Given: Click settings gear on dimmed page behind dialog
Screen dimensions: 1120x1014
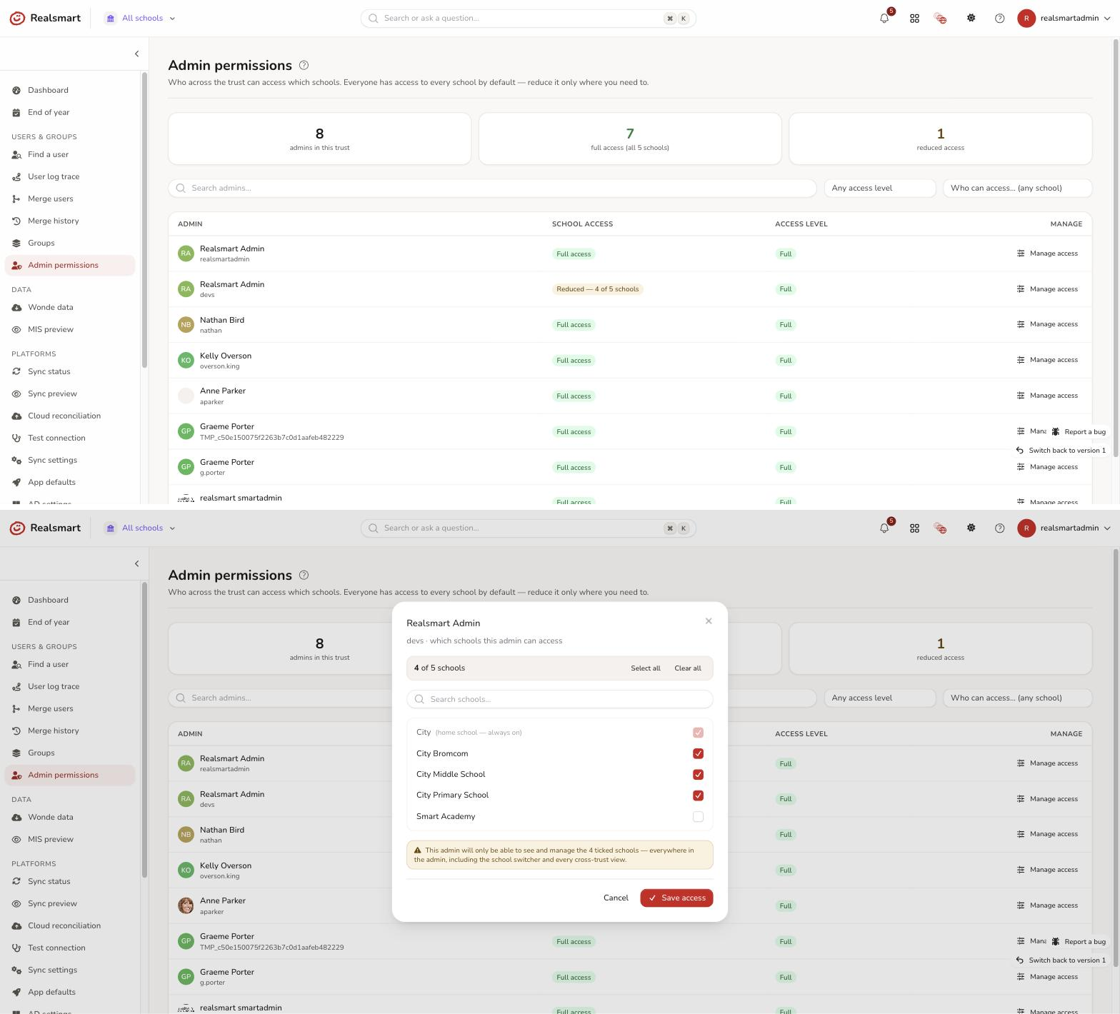Looking at the screenshot, I should (x=971, y=528).
